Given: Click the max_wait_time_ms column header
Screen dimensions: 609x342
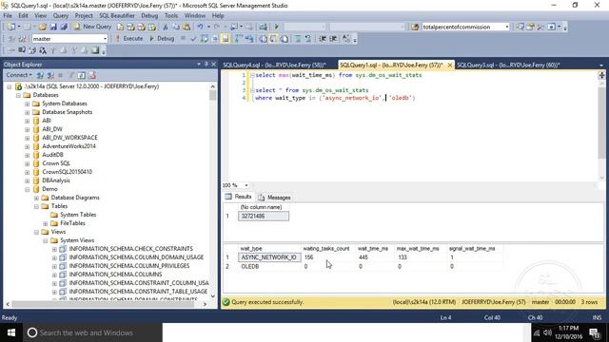Looking at the screenshot, I should tap(418, 248).
